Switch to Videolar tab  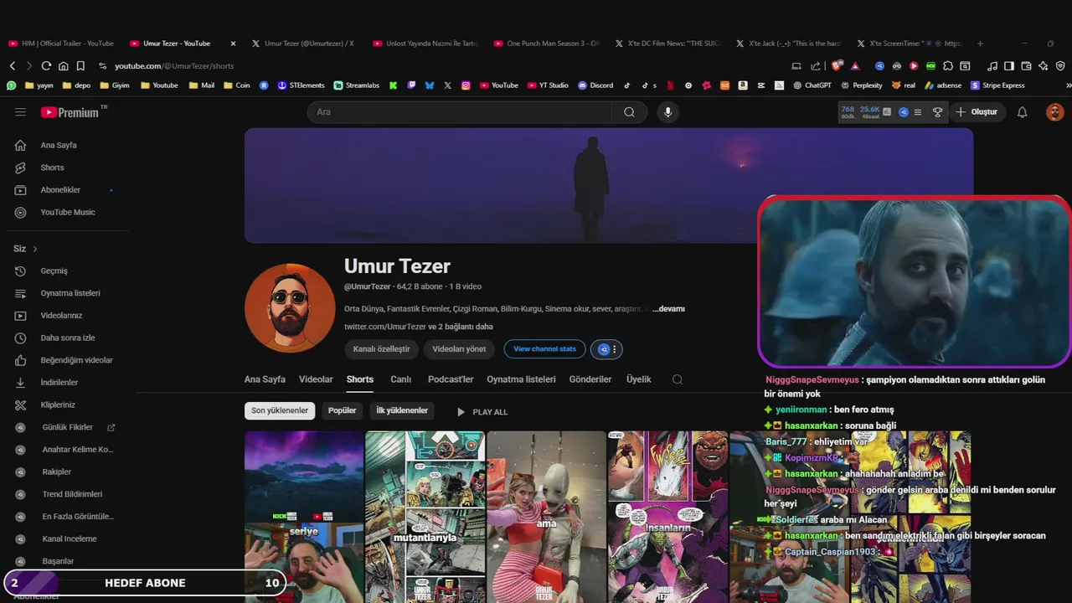pyautogui.click(x=316, y=379)
